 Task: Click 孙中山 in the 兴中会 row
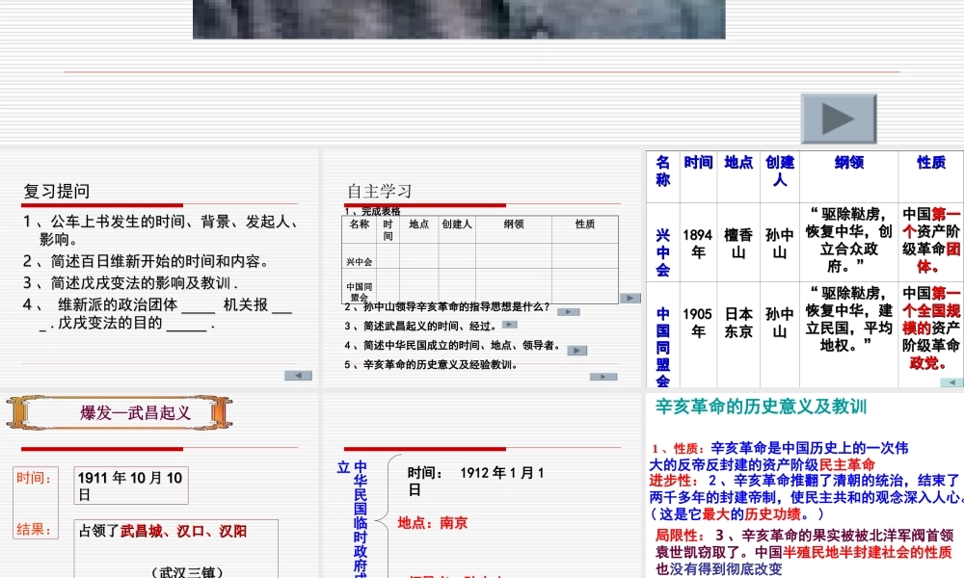click(x=780, y=243)
